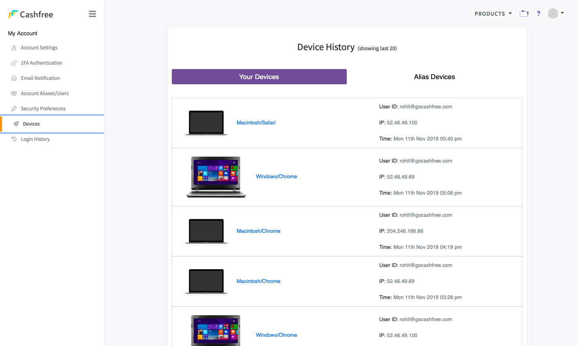Screen dimensions: 578x346
Task: Click the Account Settings person icon
Action: [x=14, y=48]
